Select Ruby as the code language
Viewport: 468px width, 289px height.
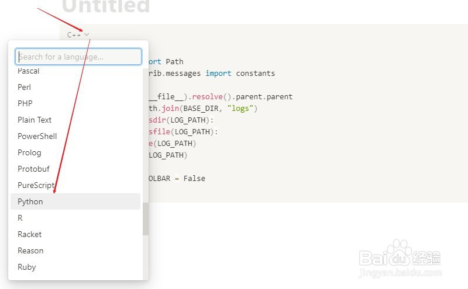pos(27,267)
